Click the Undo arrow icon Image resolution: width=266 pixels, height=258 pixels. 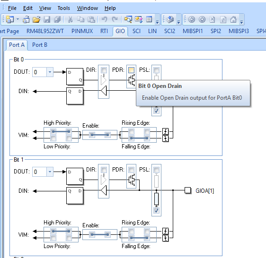(x=104, y=19)
